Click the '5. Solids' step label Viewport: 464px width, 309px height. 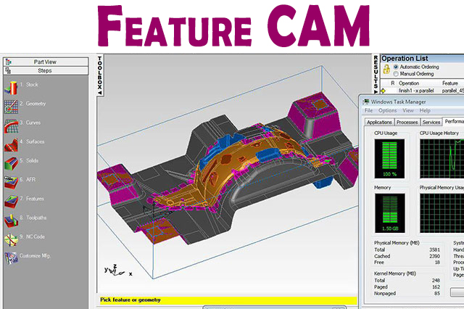pos(29,161)
